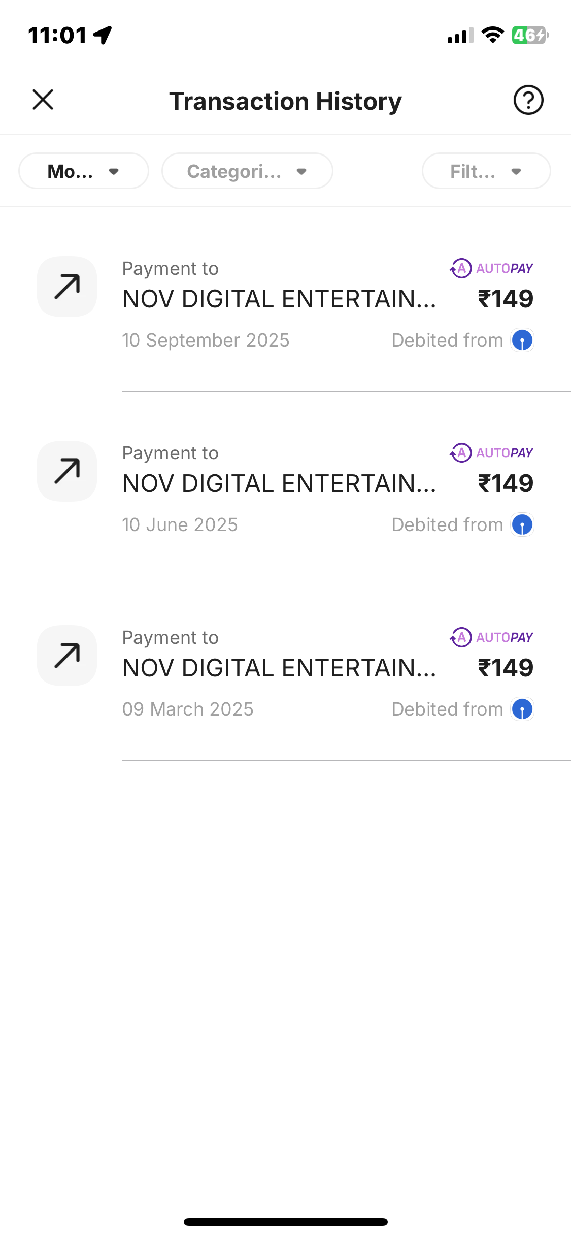The image size is (571, 1238).
Task: Tap the battery indicator in status bar
Action: pyautogui.click(x=529, y=36)
